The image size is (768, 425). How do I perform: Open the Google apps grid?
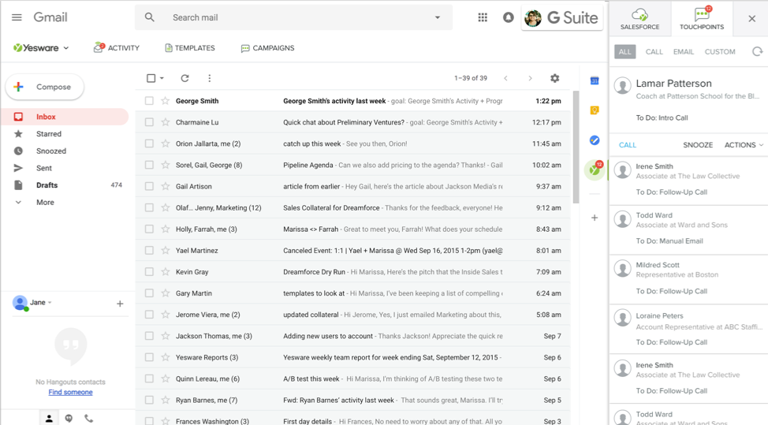[x=483, y=17]
